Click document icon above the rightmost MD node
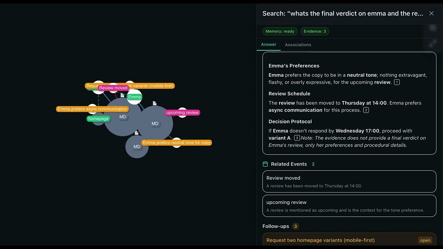Image resolution: width=443 pixels, height=249 pixels. [155, 103]
